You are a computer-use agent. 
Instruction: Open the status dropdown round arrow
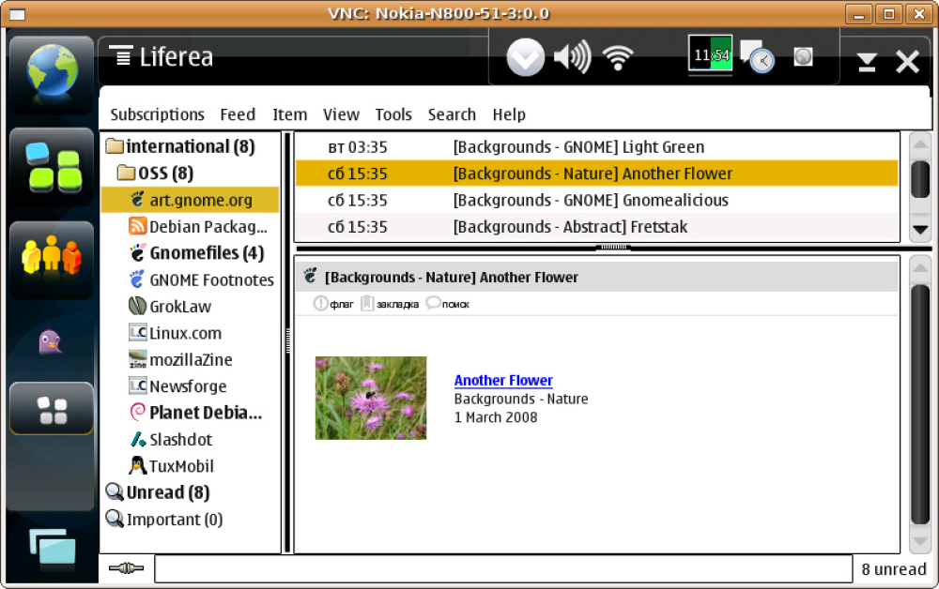(x=526, y=57)
